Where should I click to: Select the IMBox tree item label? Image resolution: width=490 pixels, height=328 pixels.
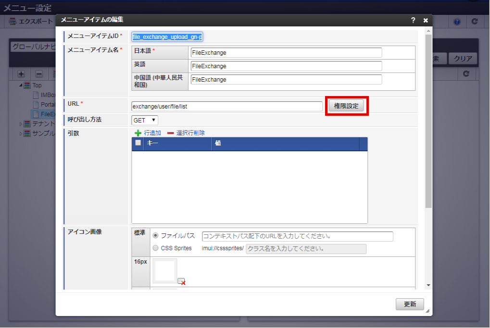(48, 95)
